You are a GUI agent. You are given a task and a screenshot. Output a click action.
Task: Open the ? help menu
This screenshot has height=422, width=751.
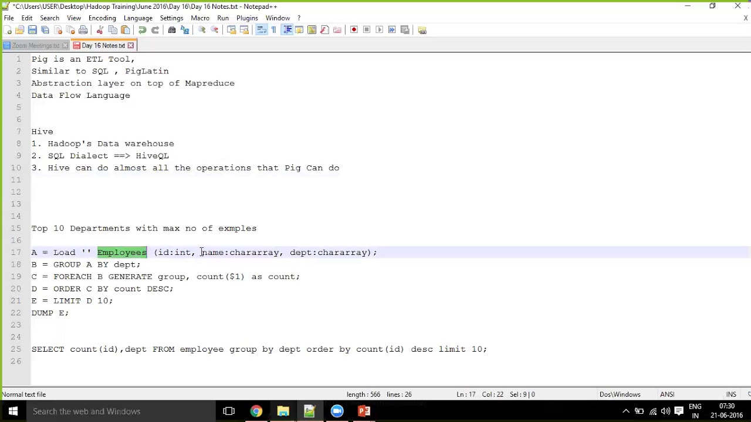299,18
